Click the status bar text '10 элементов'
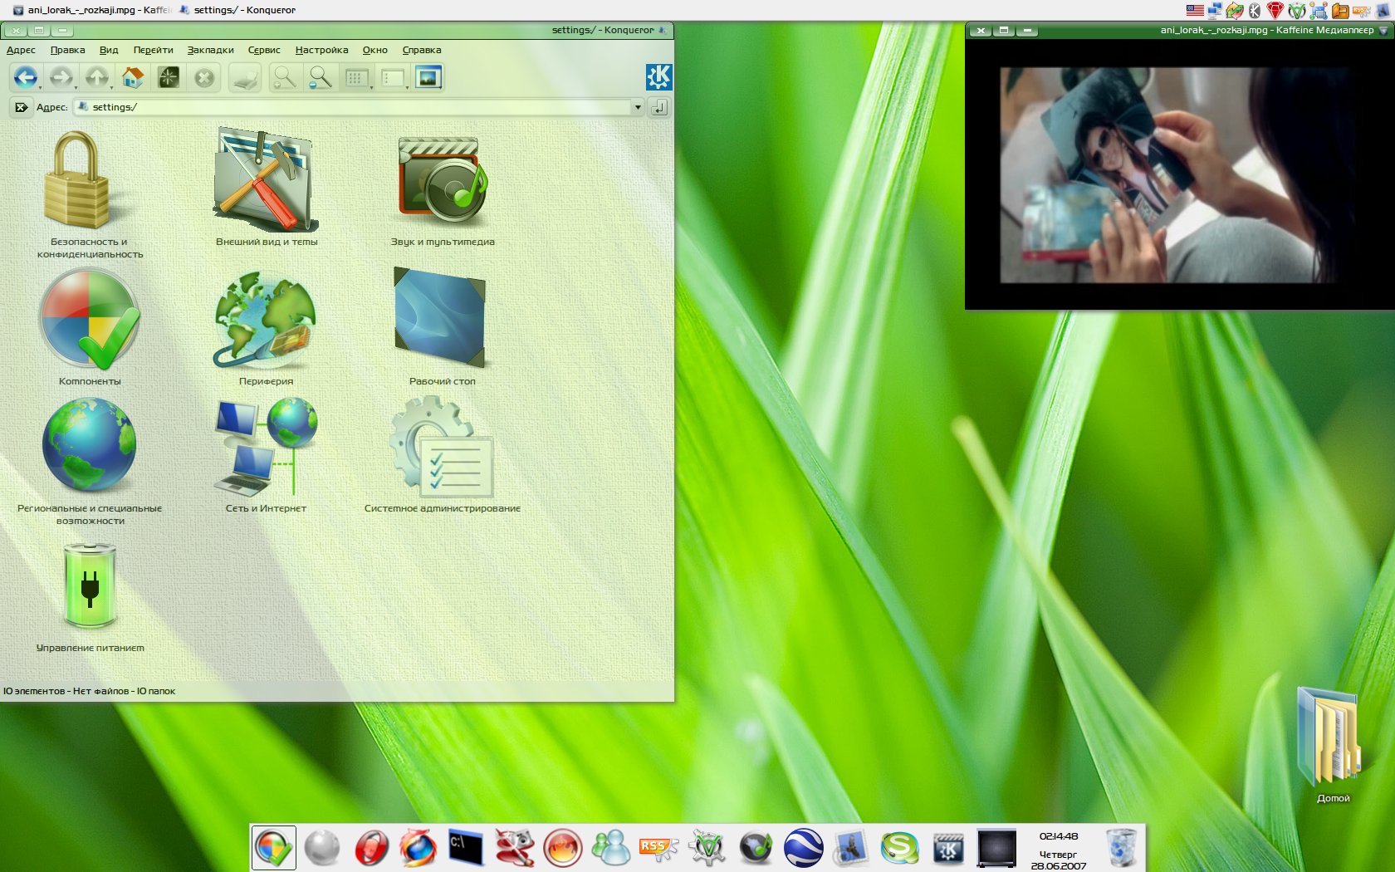The image size is (1395, 872). [x=33, y=691]
